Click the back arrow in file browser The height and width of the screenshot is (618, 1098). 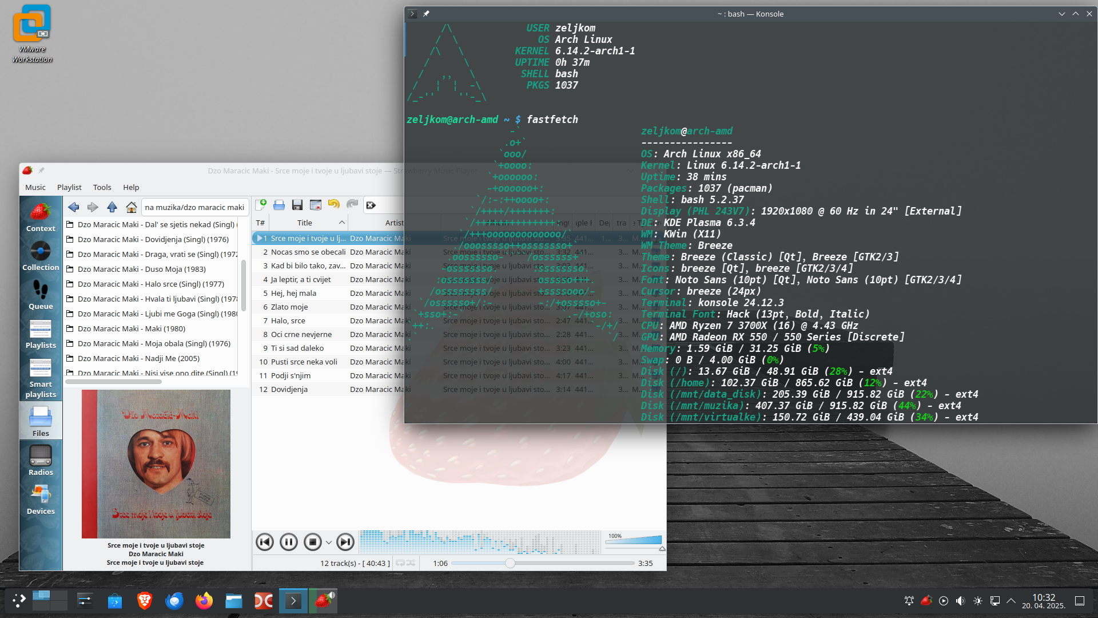tap(74, 207)
